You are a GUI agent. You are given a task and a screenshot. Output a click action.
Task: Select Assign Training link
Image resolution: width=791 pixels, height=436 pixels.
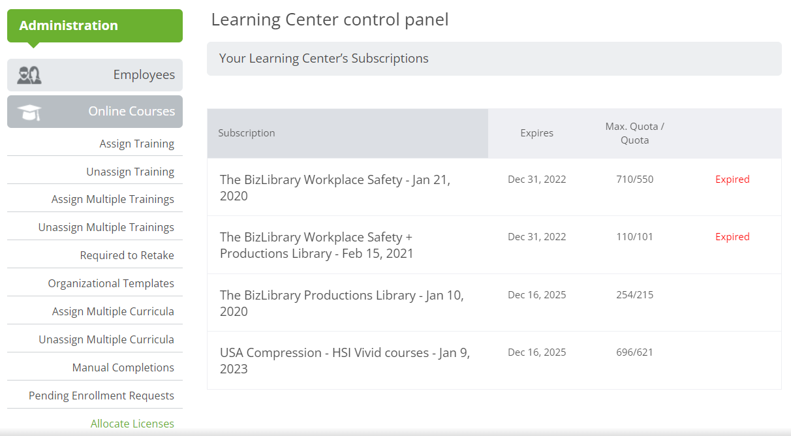pyautogui.click(x=136, y=144)
